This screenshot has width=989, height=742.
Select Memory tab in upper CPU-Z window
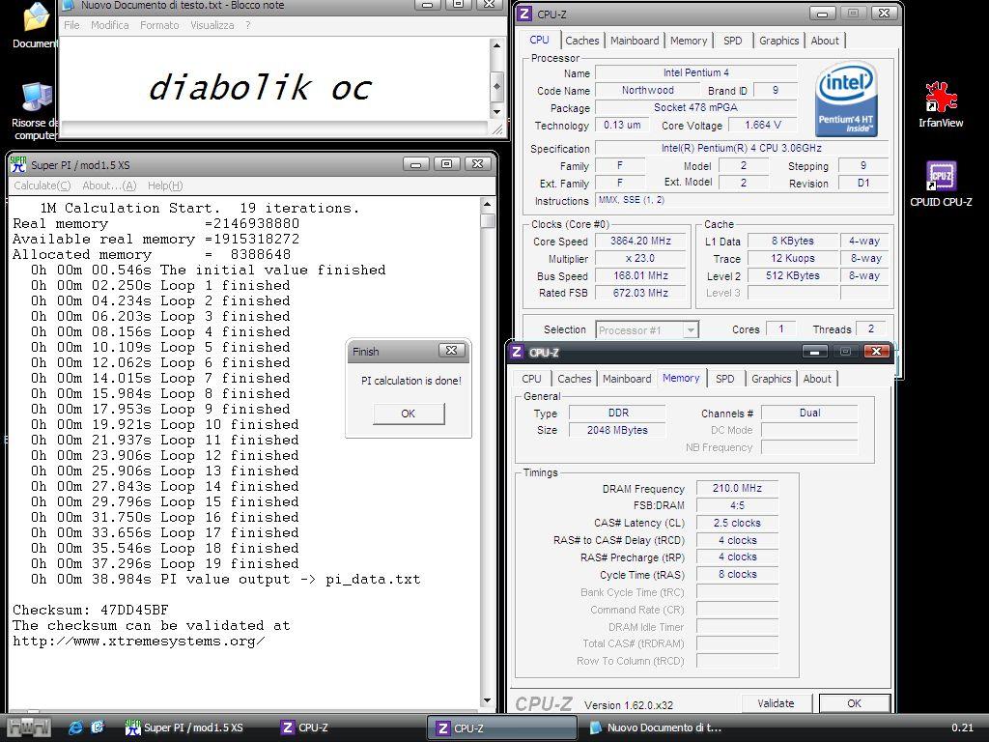point(688,41)
